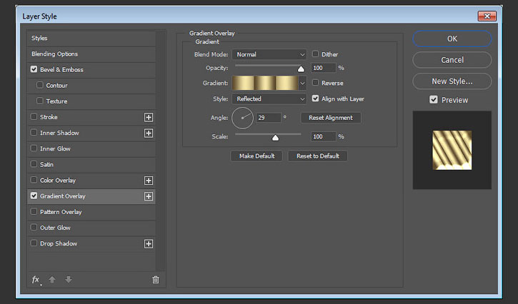
Task: Click the gold gradient swatch to edit
Action: (265, 83)
